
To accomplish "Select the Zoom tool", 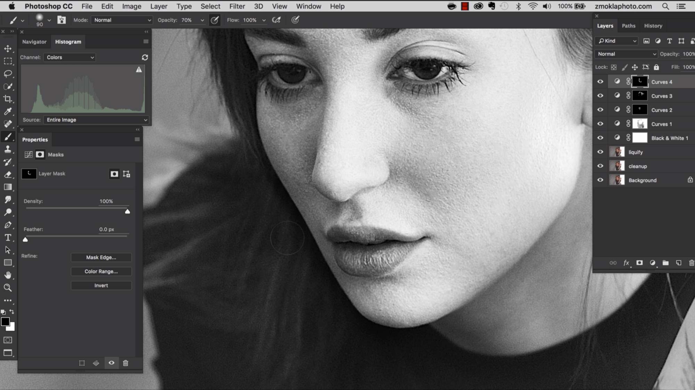I will pyautogui.click(x=8, y=288).
